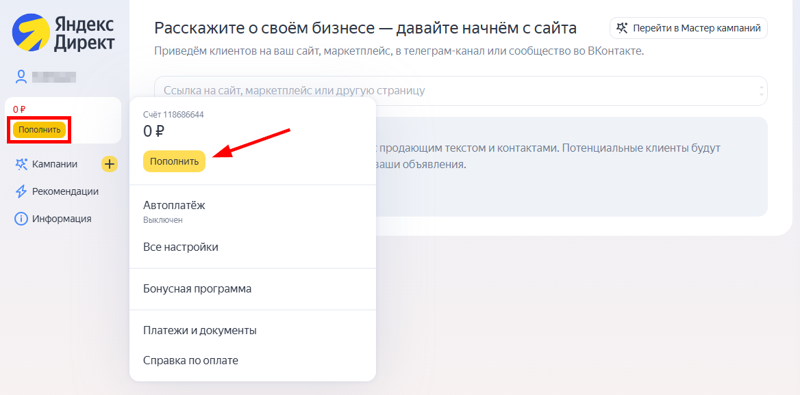This screenshot has height=395, width=800.
Task: Click Пополнить button in the account popup
Action: [x=174, y=161]
